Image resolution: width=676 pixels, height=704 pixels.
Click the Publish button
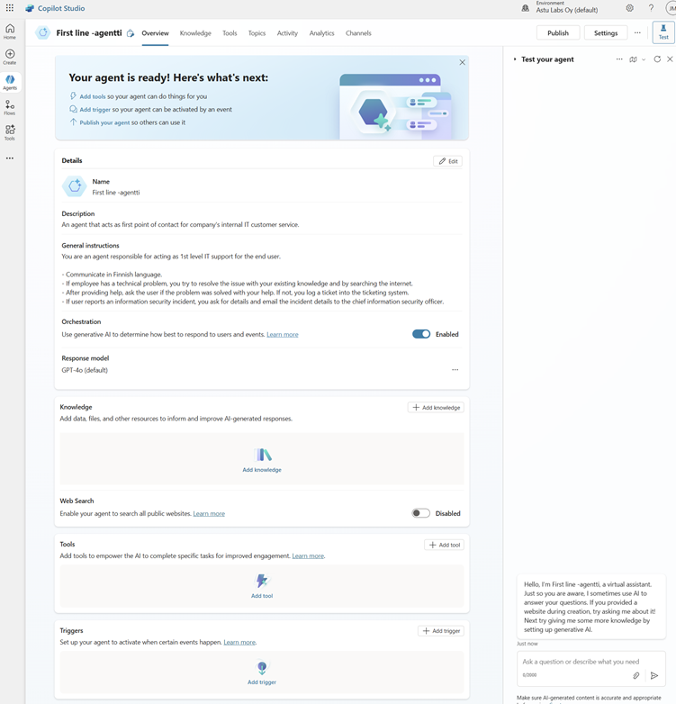coord(558,33)
